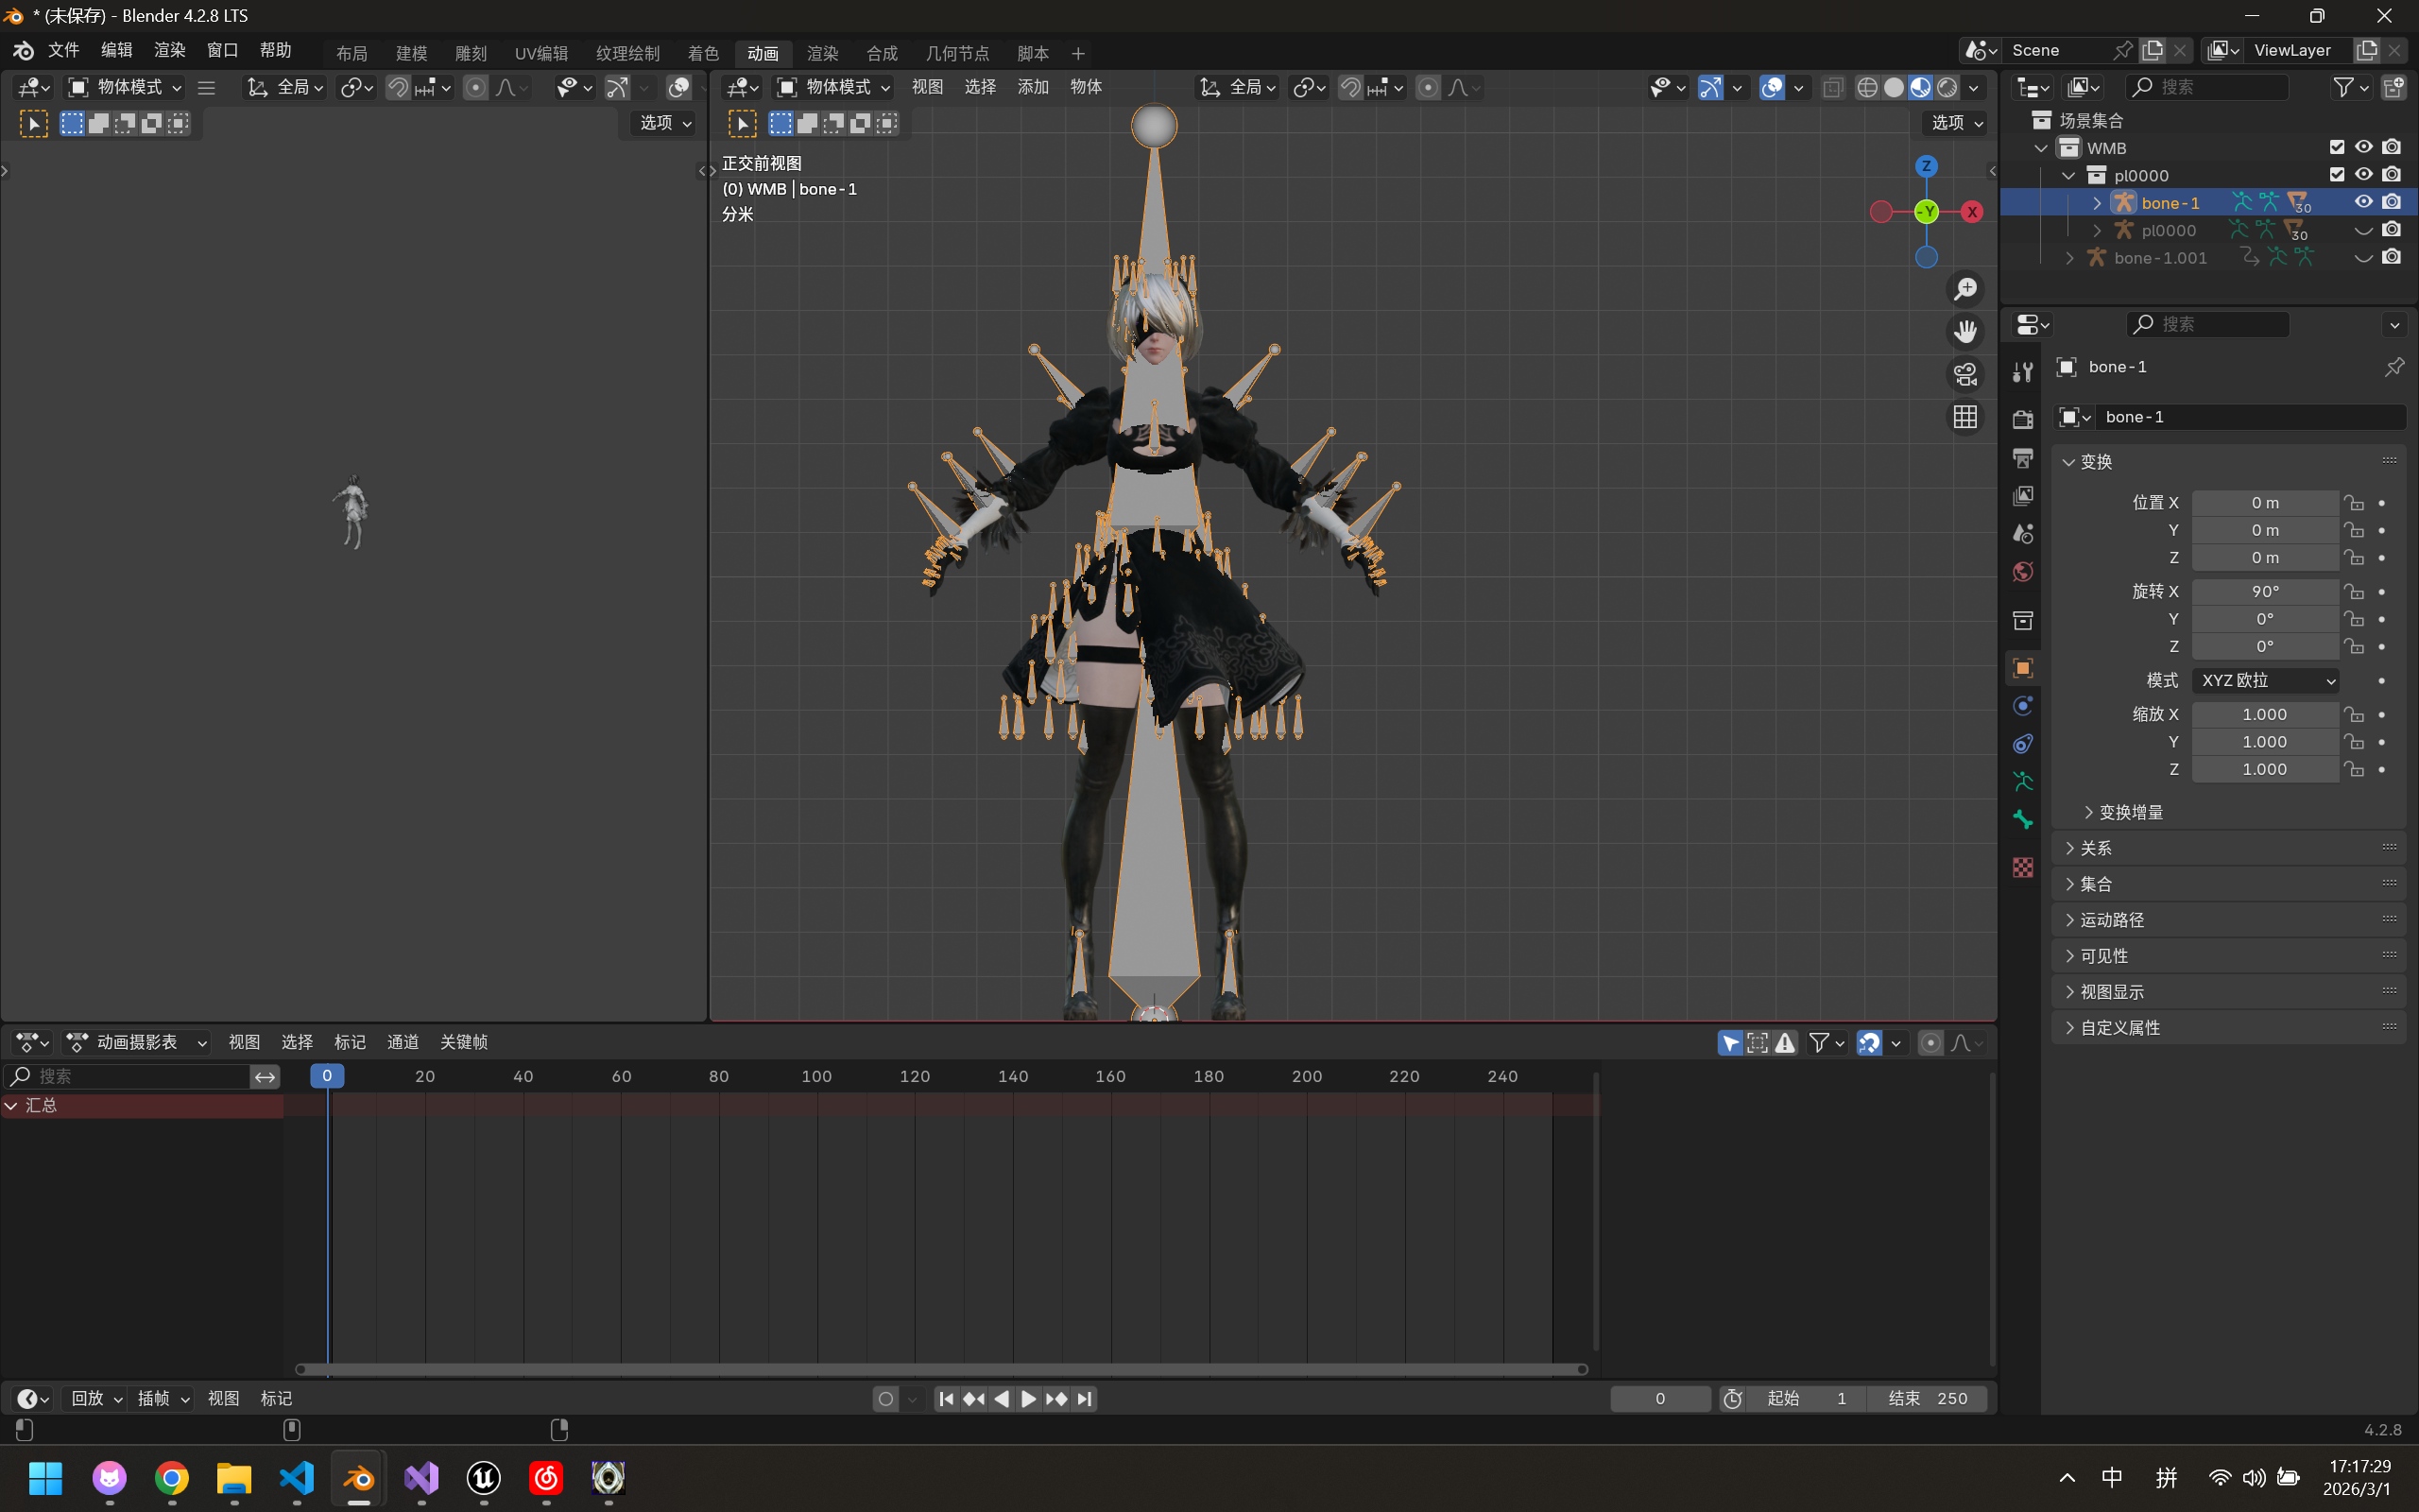This screenshot has height=1512, width=2419.
Task: Click the End frame 250 field
Action: [x=1926, y=1398]
